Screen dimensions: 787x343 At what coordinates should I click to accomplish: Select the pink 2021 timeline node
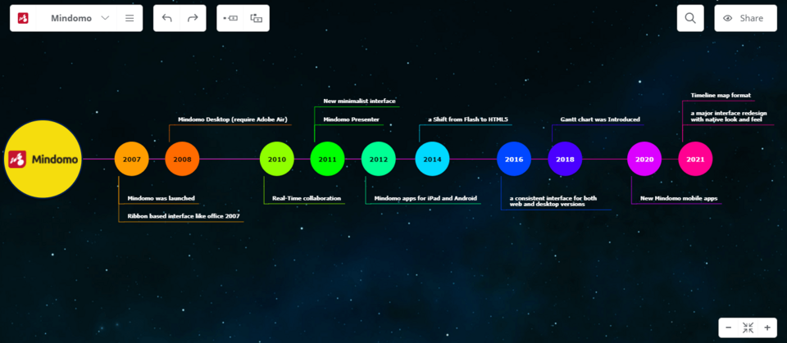[695, 159]
